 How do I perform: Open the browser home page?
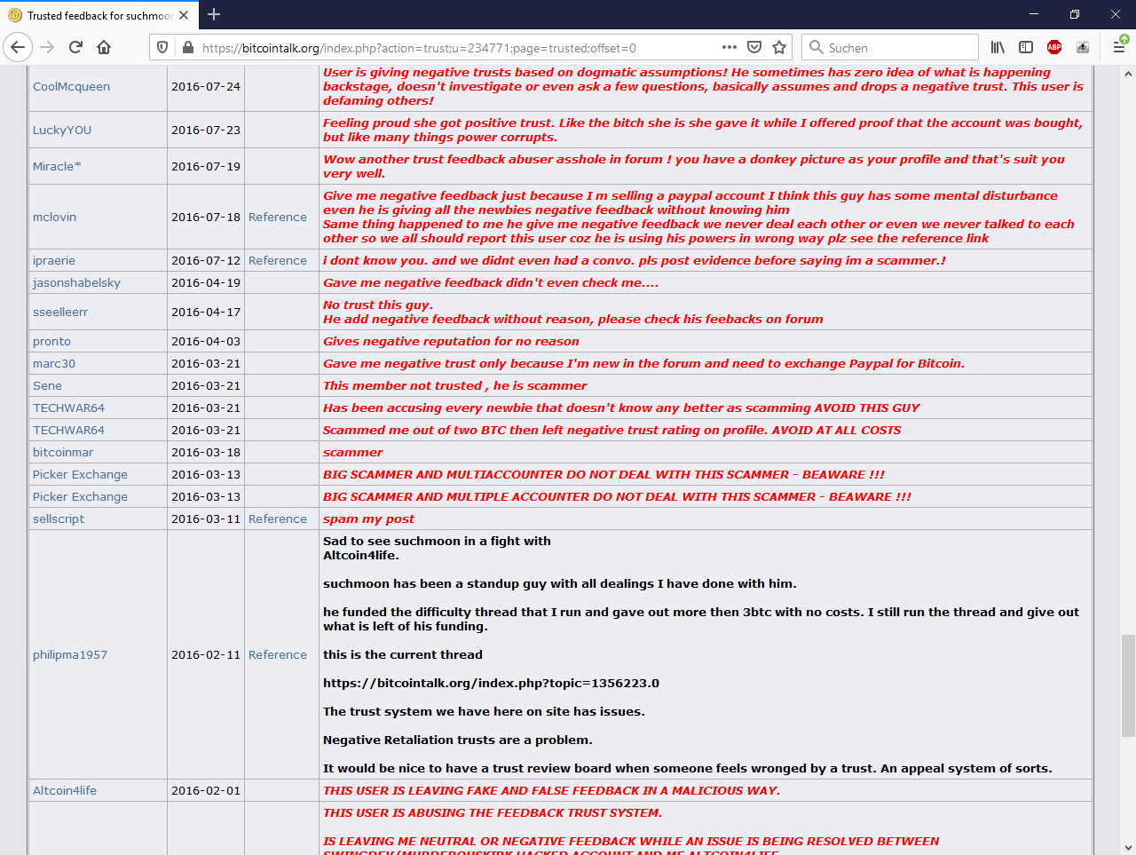[x=104, y=47]
